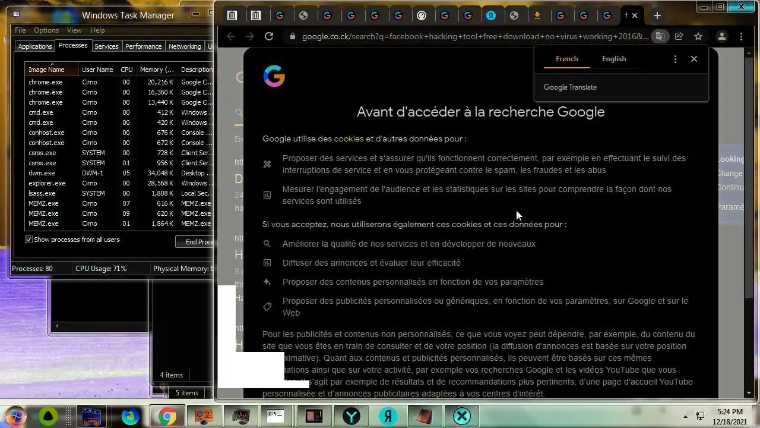
Task: Switch to Services tab in Task Manager
Action: [x=106, y=46]
